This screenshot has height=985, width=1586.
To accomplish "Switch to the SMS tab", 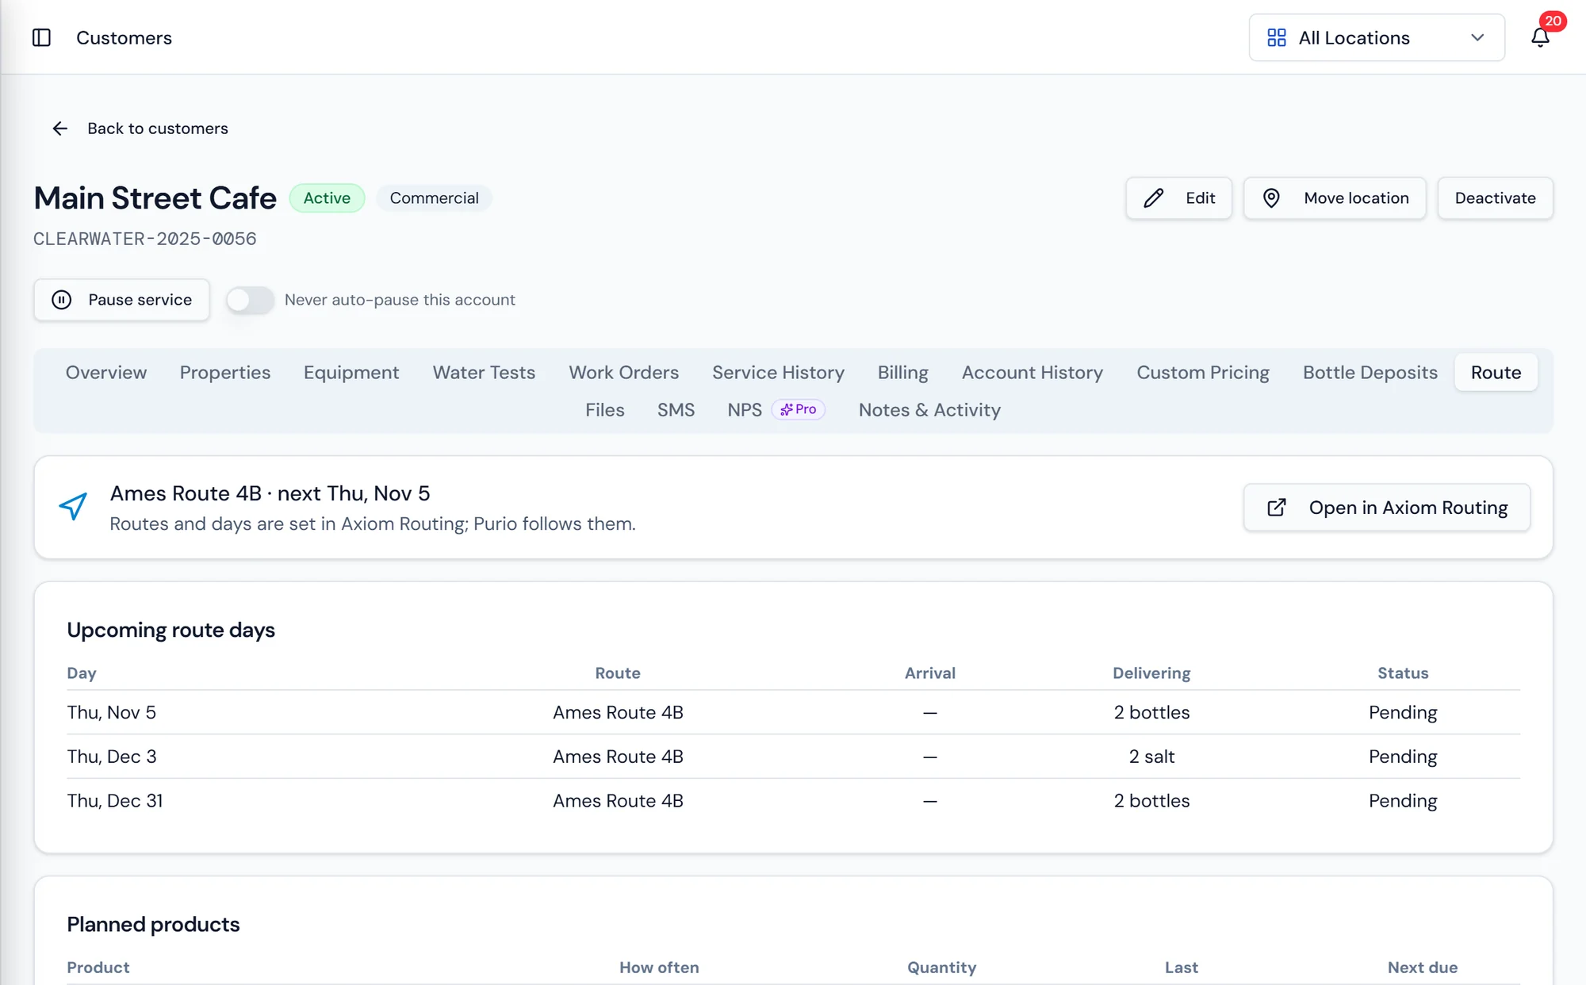I will click(x=676, y=410).
